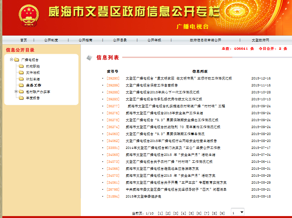Open 文登政府网 from navigation bar
This screenshot has height=218, width=292.
[260, 40]
